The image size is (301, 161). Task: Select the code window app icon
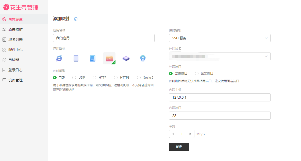click(109, 58)
